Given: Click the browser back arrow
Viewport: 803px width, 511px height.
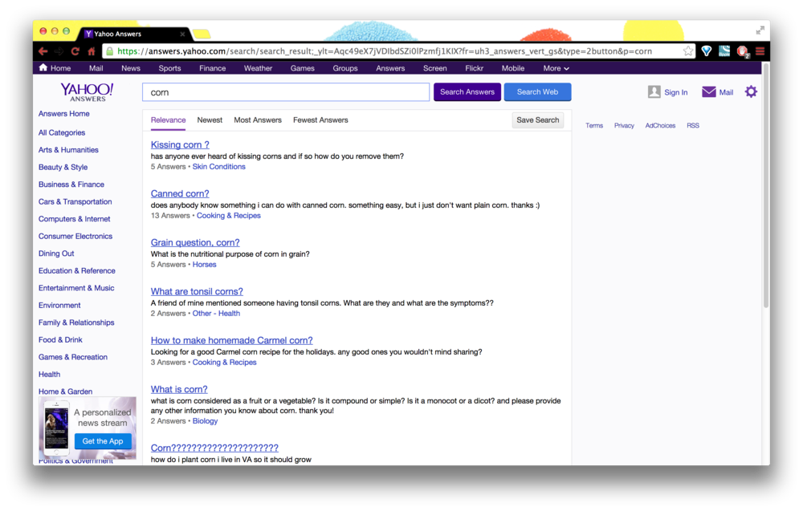Looking at the screenshot, I should [43, 51].
